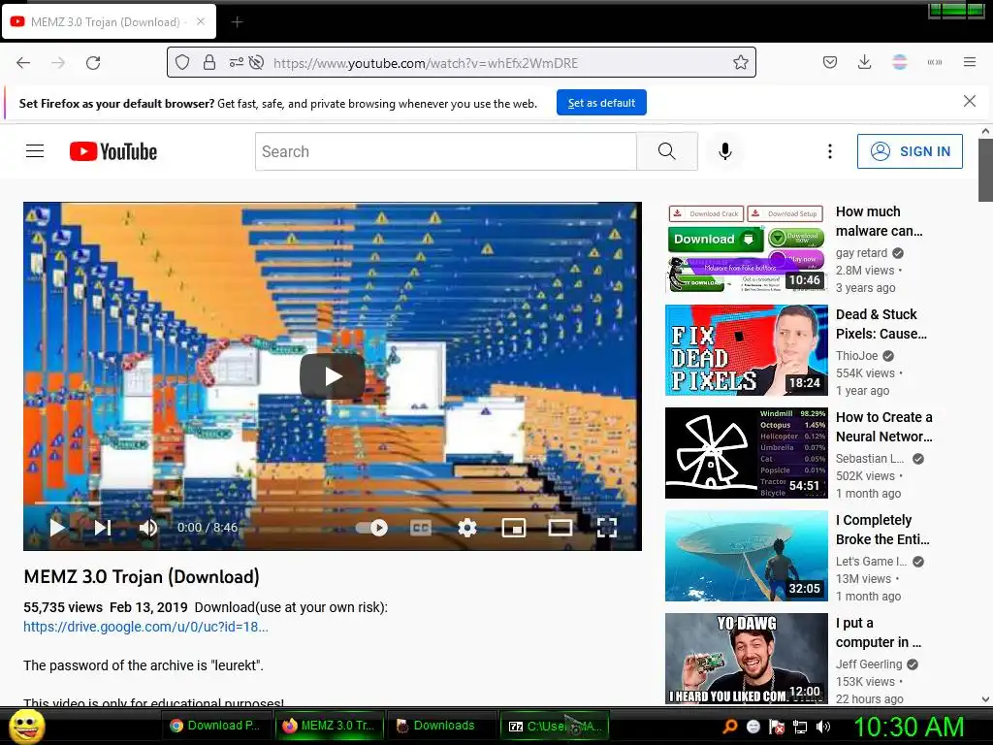
Task: Open player settings gear icon
Action: 467,528
